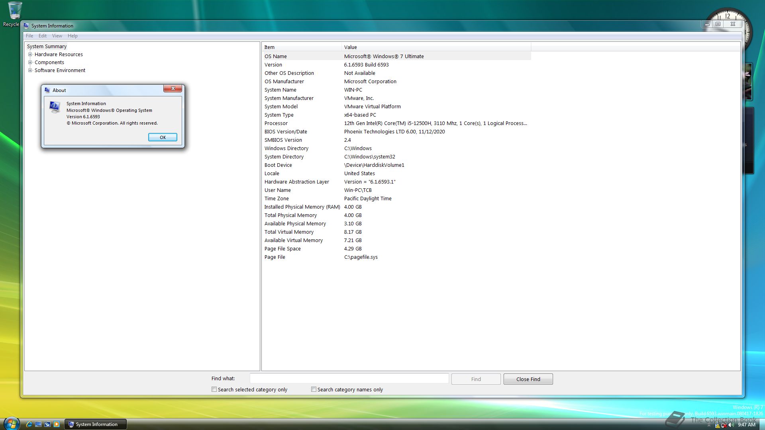
Task: Click System Information window title icon
Action: pos(26,25)
